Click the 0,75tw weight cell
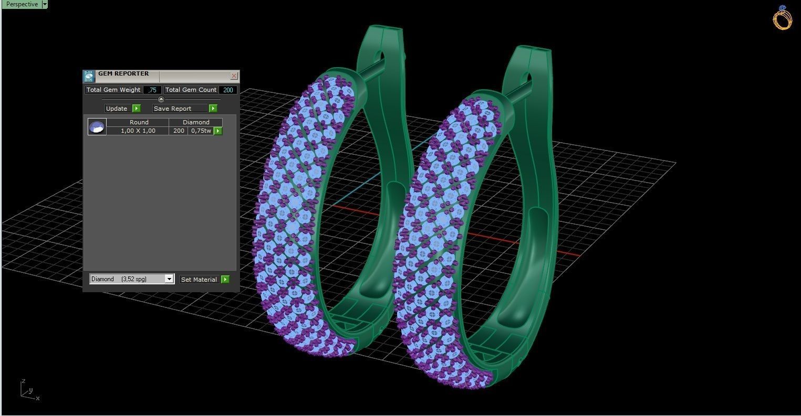This screenshot has width=801, height=416. coord(201,131)
